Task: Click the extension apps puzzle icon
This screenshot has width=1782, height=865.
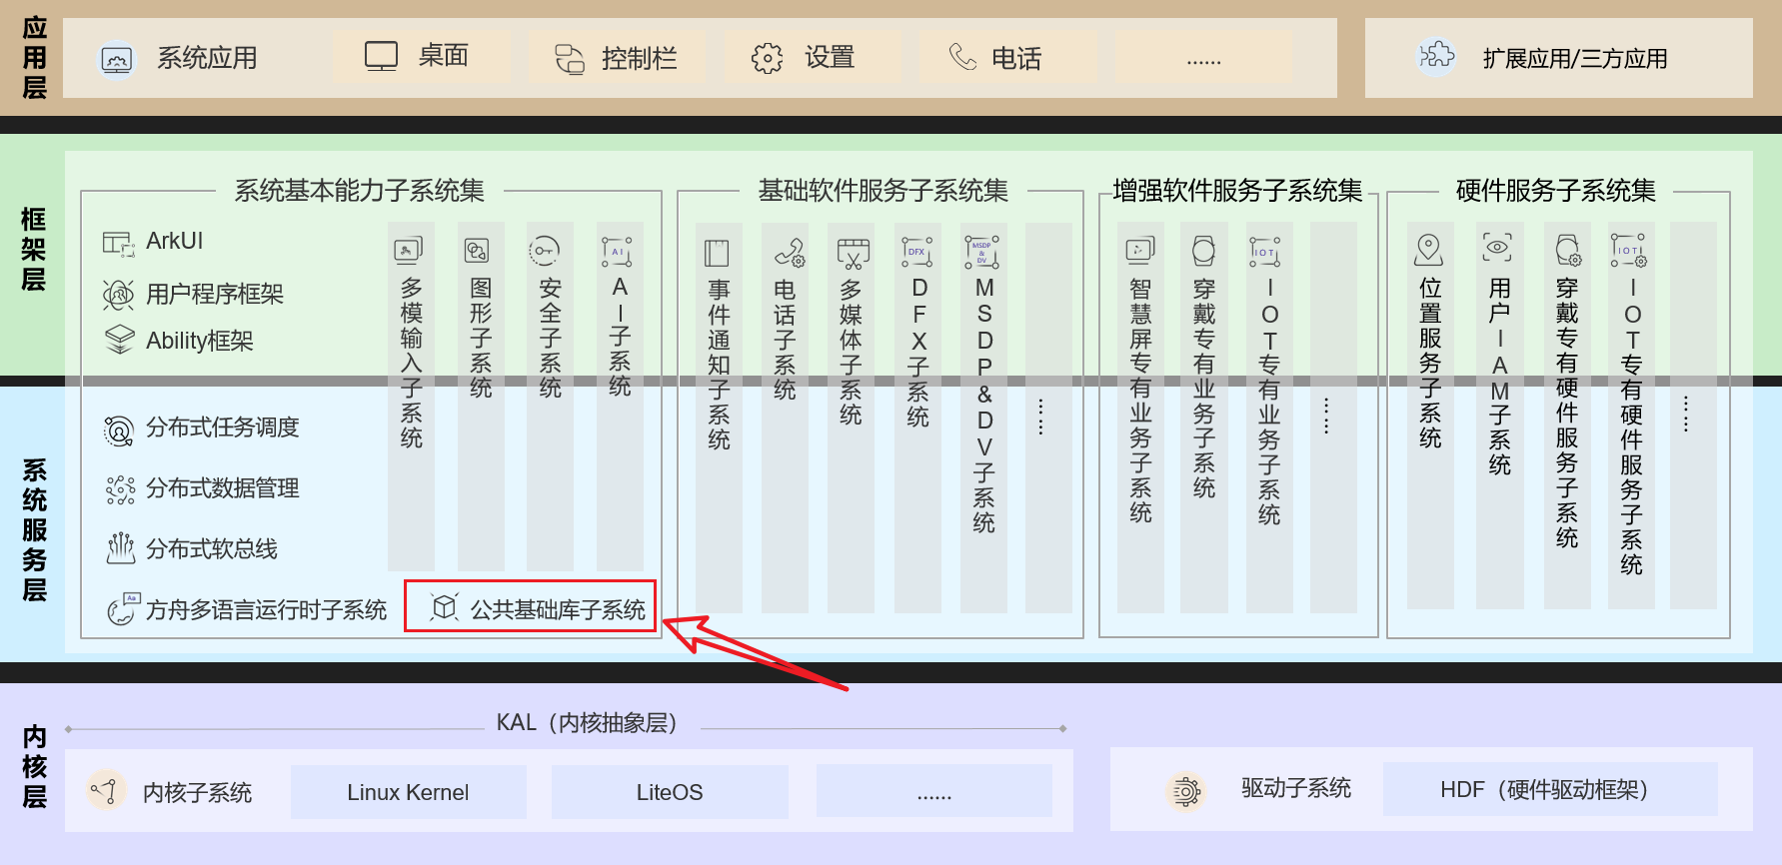Action: [x=1436, y=56]
